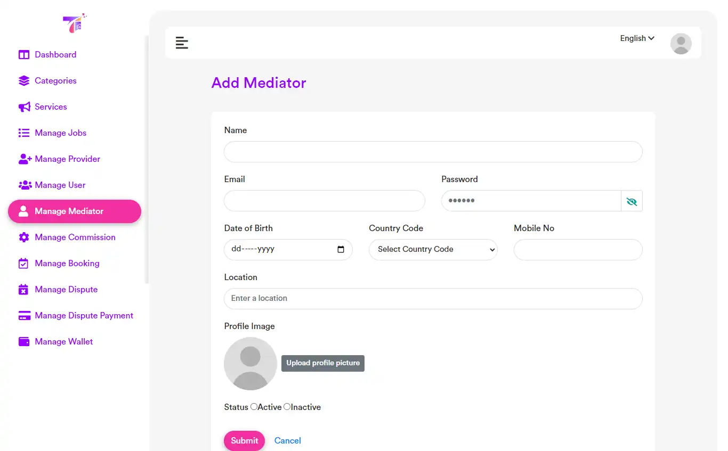Select the Active status radio button
Image resolution: width=728 pixels, height=451 pixels.
click(254, 406)
